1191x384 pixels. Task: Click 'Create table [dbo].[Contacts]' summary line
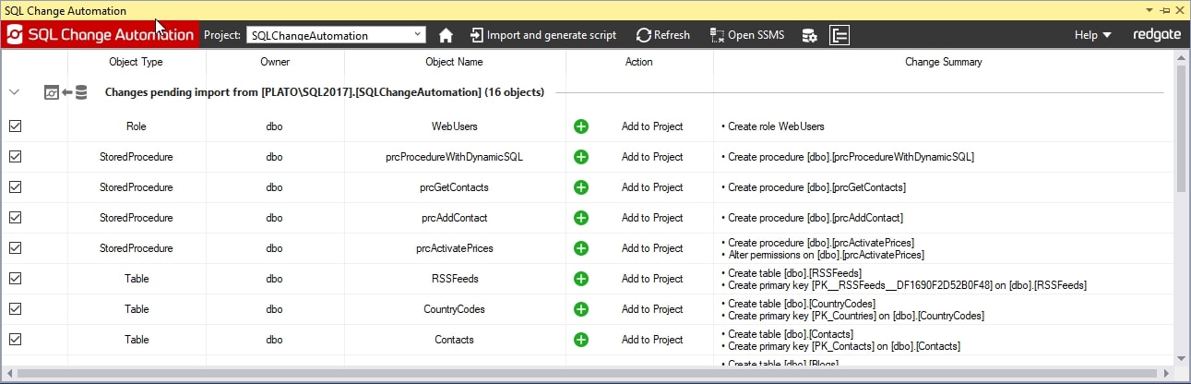pos(791,334)
